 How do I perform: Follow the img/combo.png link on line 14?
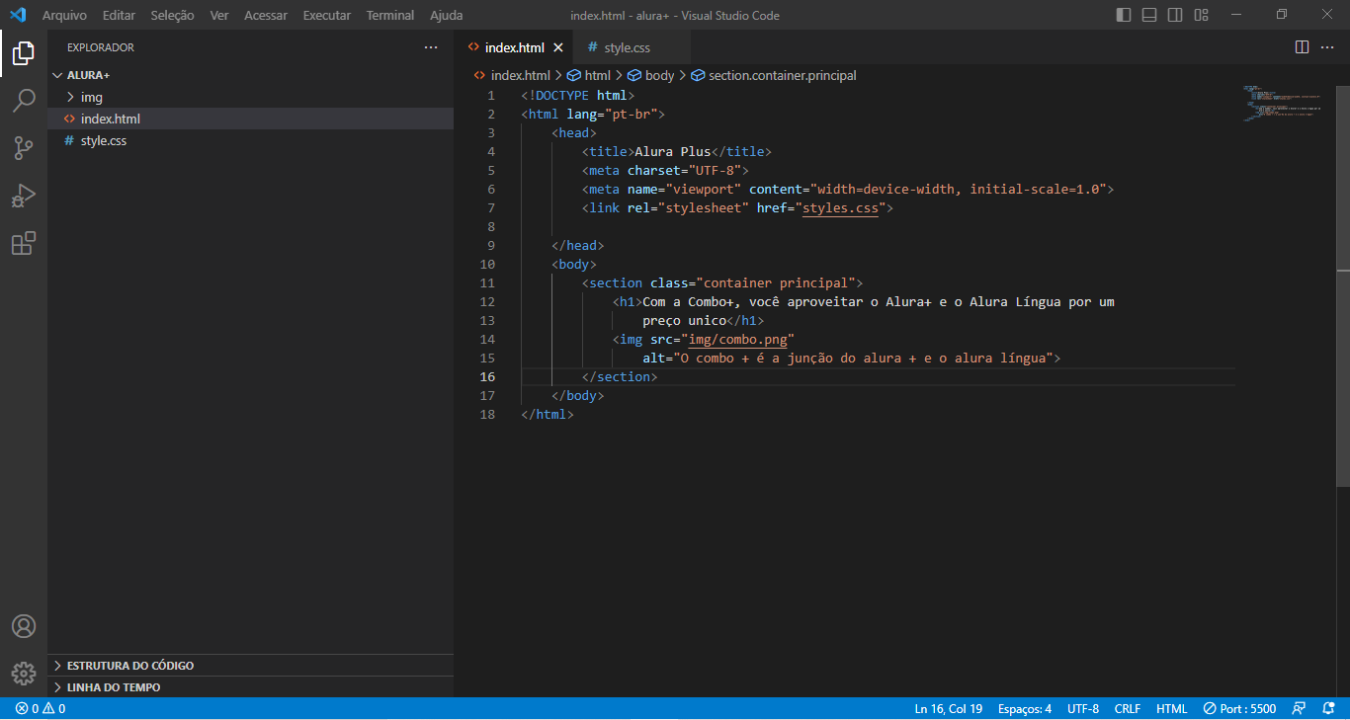(738, 340)
